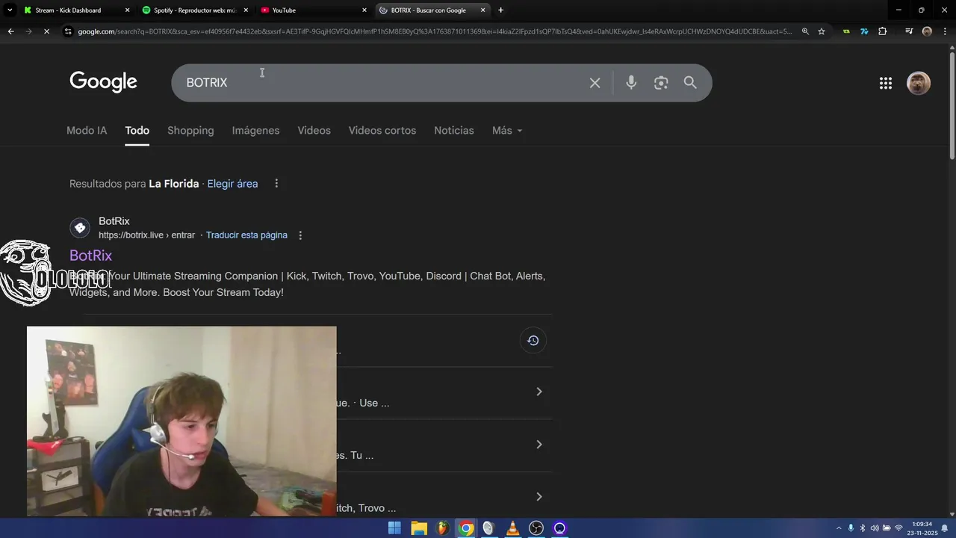
Task: Select the Videos results tab
Action: (314, 131)
